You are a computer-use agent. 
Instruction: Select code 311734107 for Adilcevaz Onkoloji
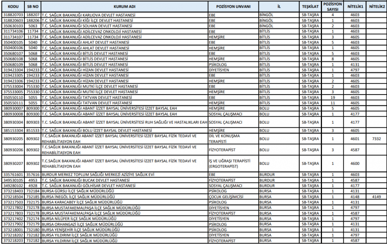[x=13, y=37]
